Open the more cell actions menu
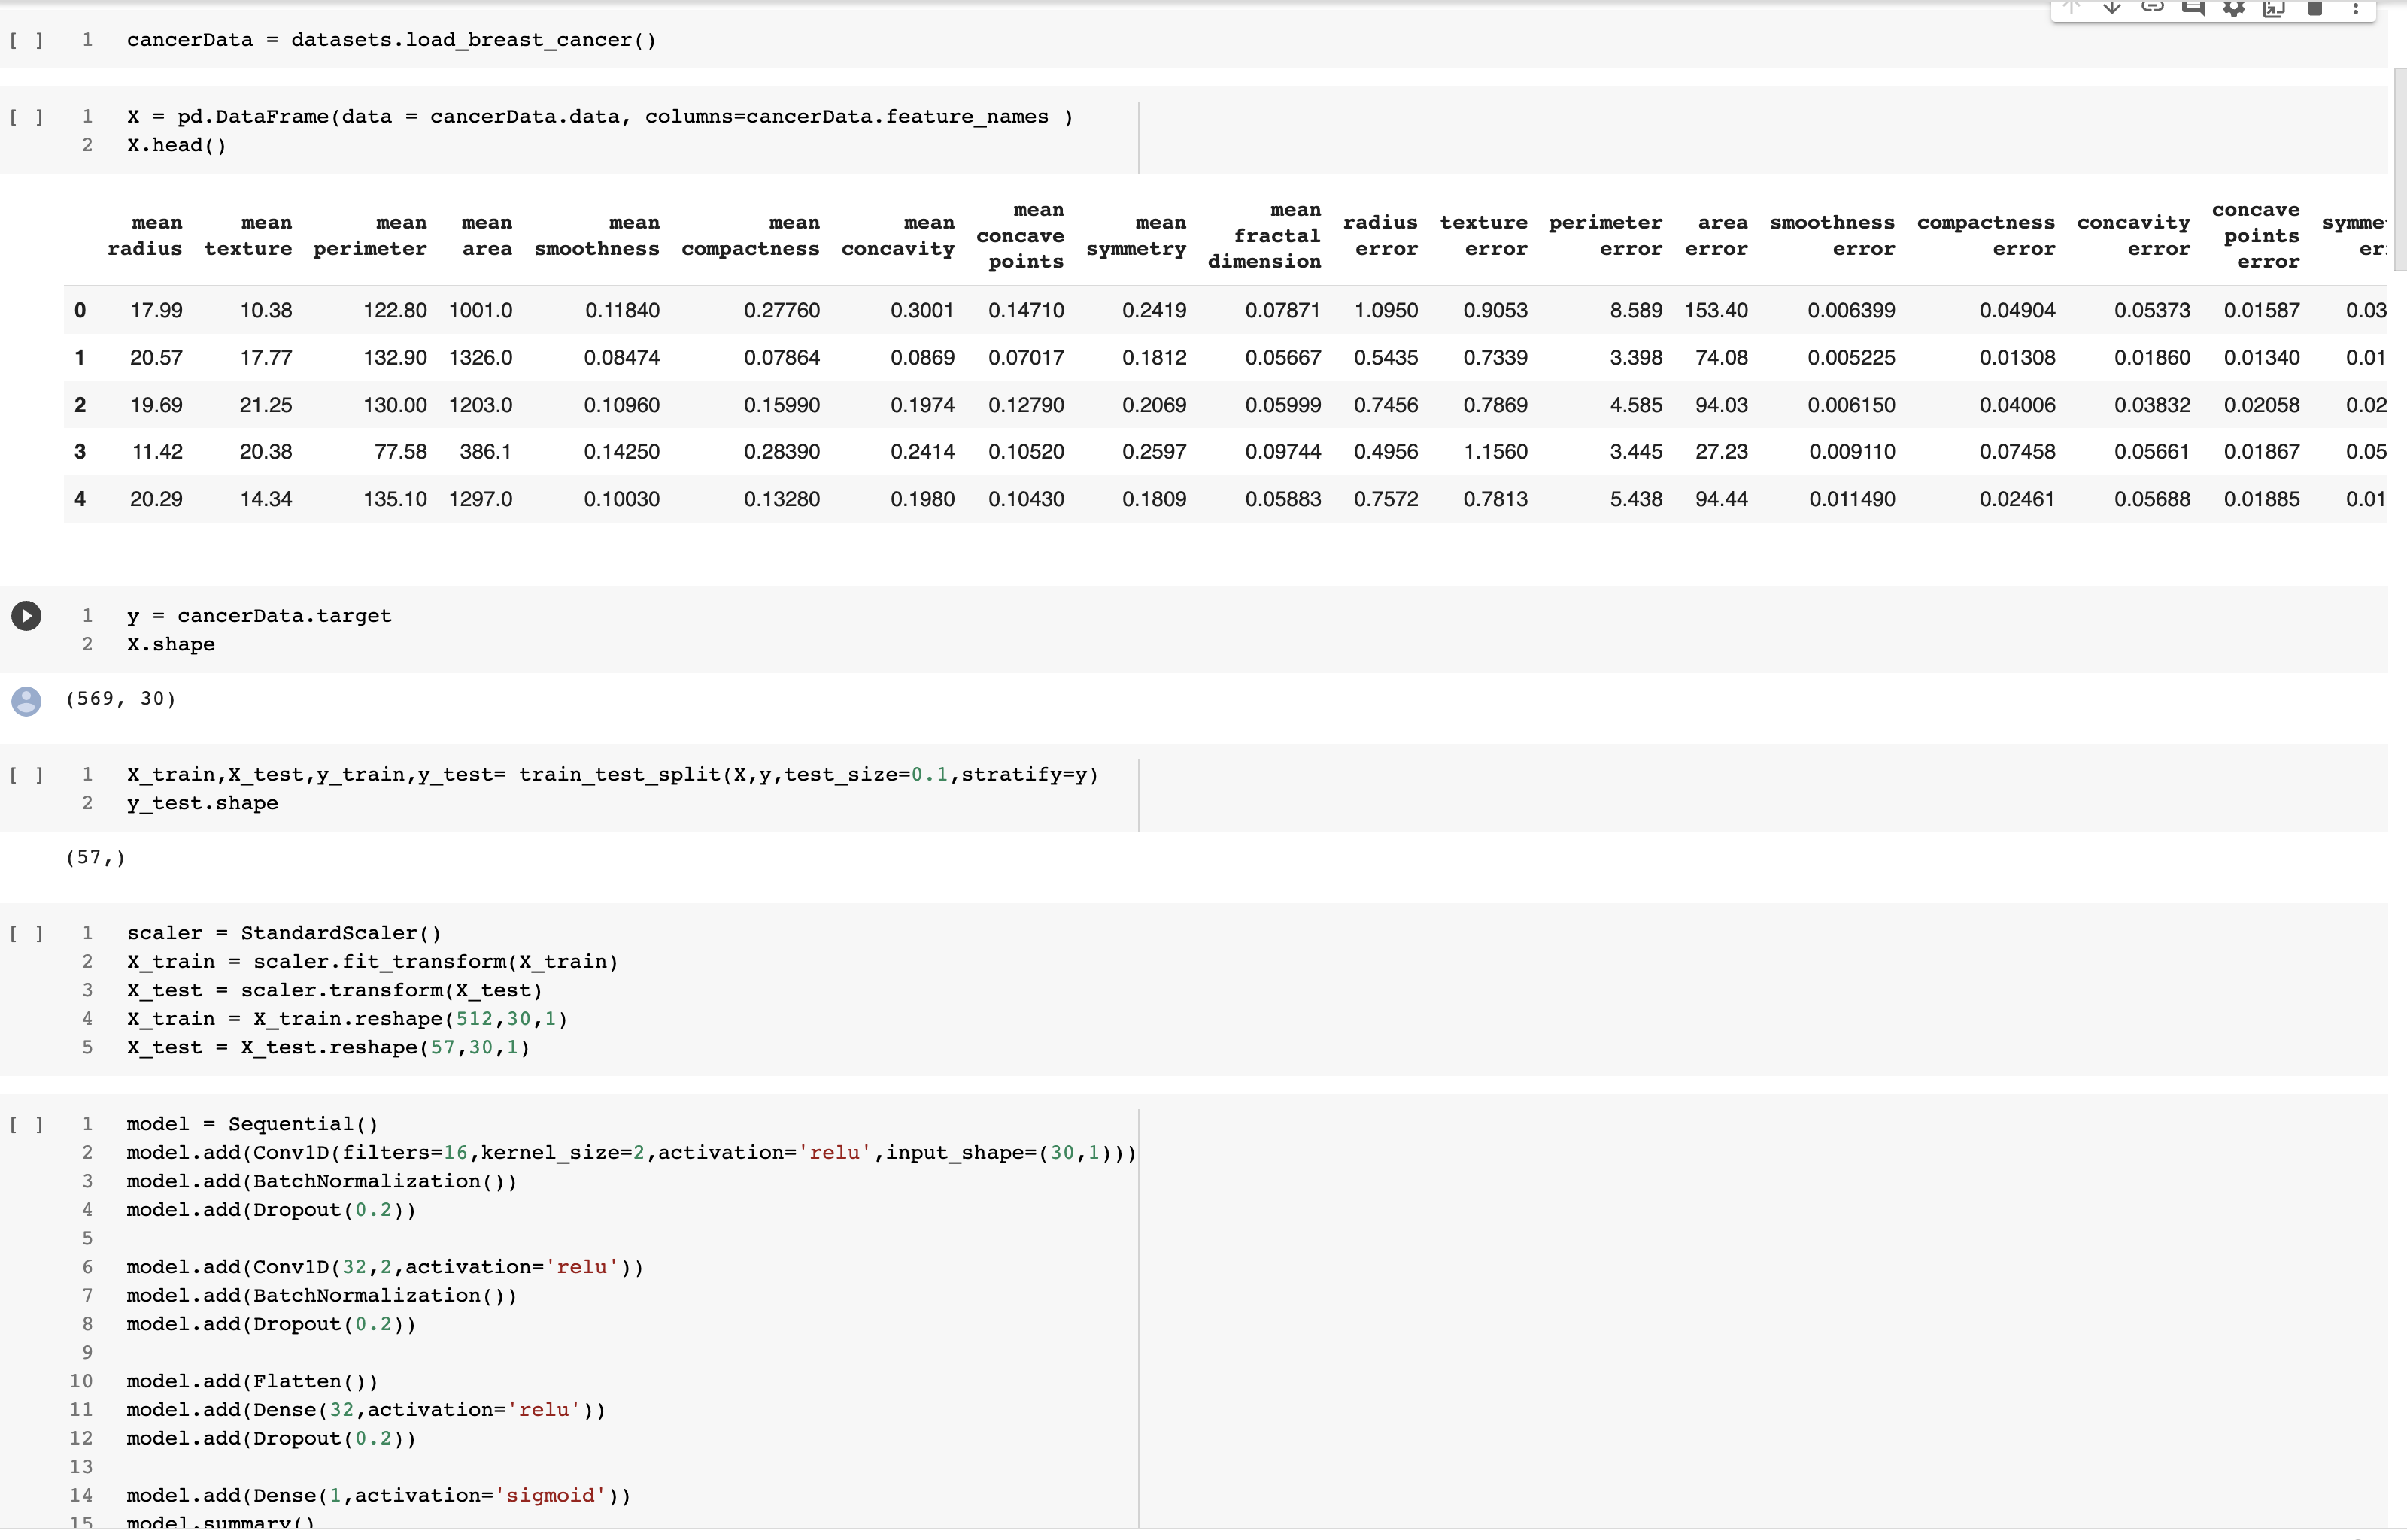 2357,10
